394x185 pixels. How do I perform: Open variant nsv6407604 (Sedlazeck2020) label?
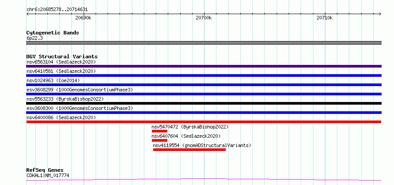186,136
